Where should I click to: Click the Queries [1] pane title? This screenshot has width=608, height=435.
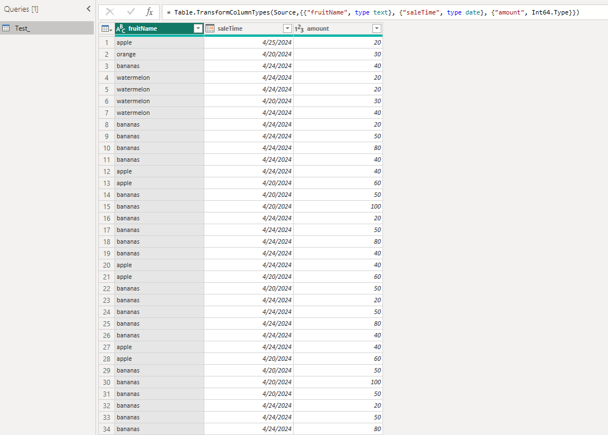[21, 9]
